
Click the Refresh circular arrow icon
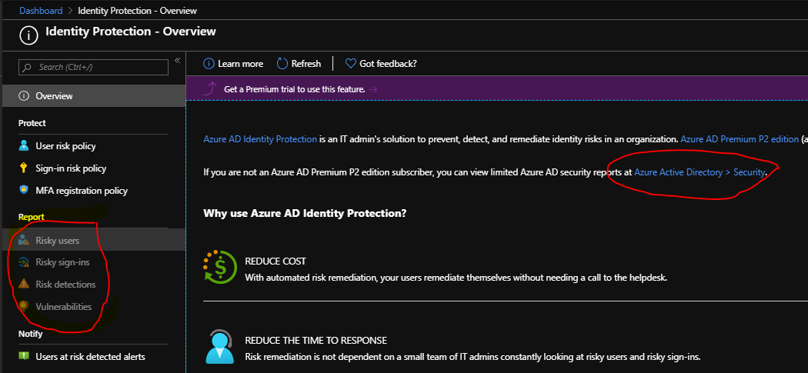pos(282,63)
